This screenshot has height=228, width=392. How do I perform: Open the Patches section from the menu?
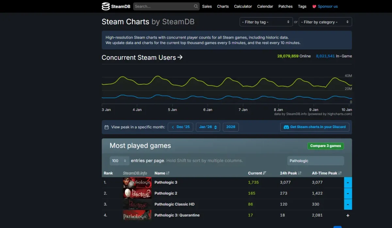(285, 6)
